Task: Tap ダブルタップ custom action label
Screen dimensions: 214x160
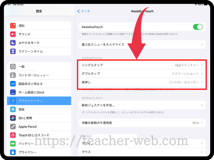Action: [91, 74]
